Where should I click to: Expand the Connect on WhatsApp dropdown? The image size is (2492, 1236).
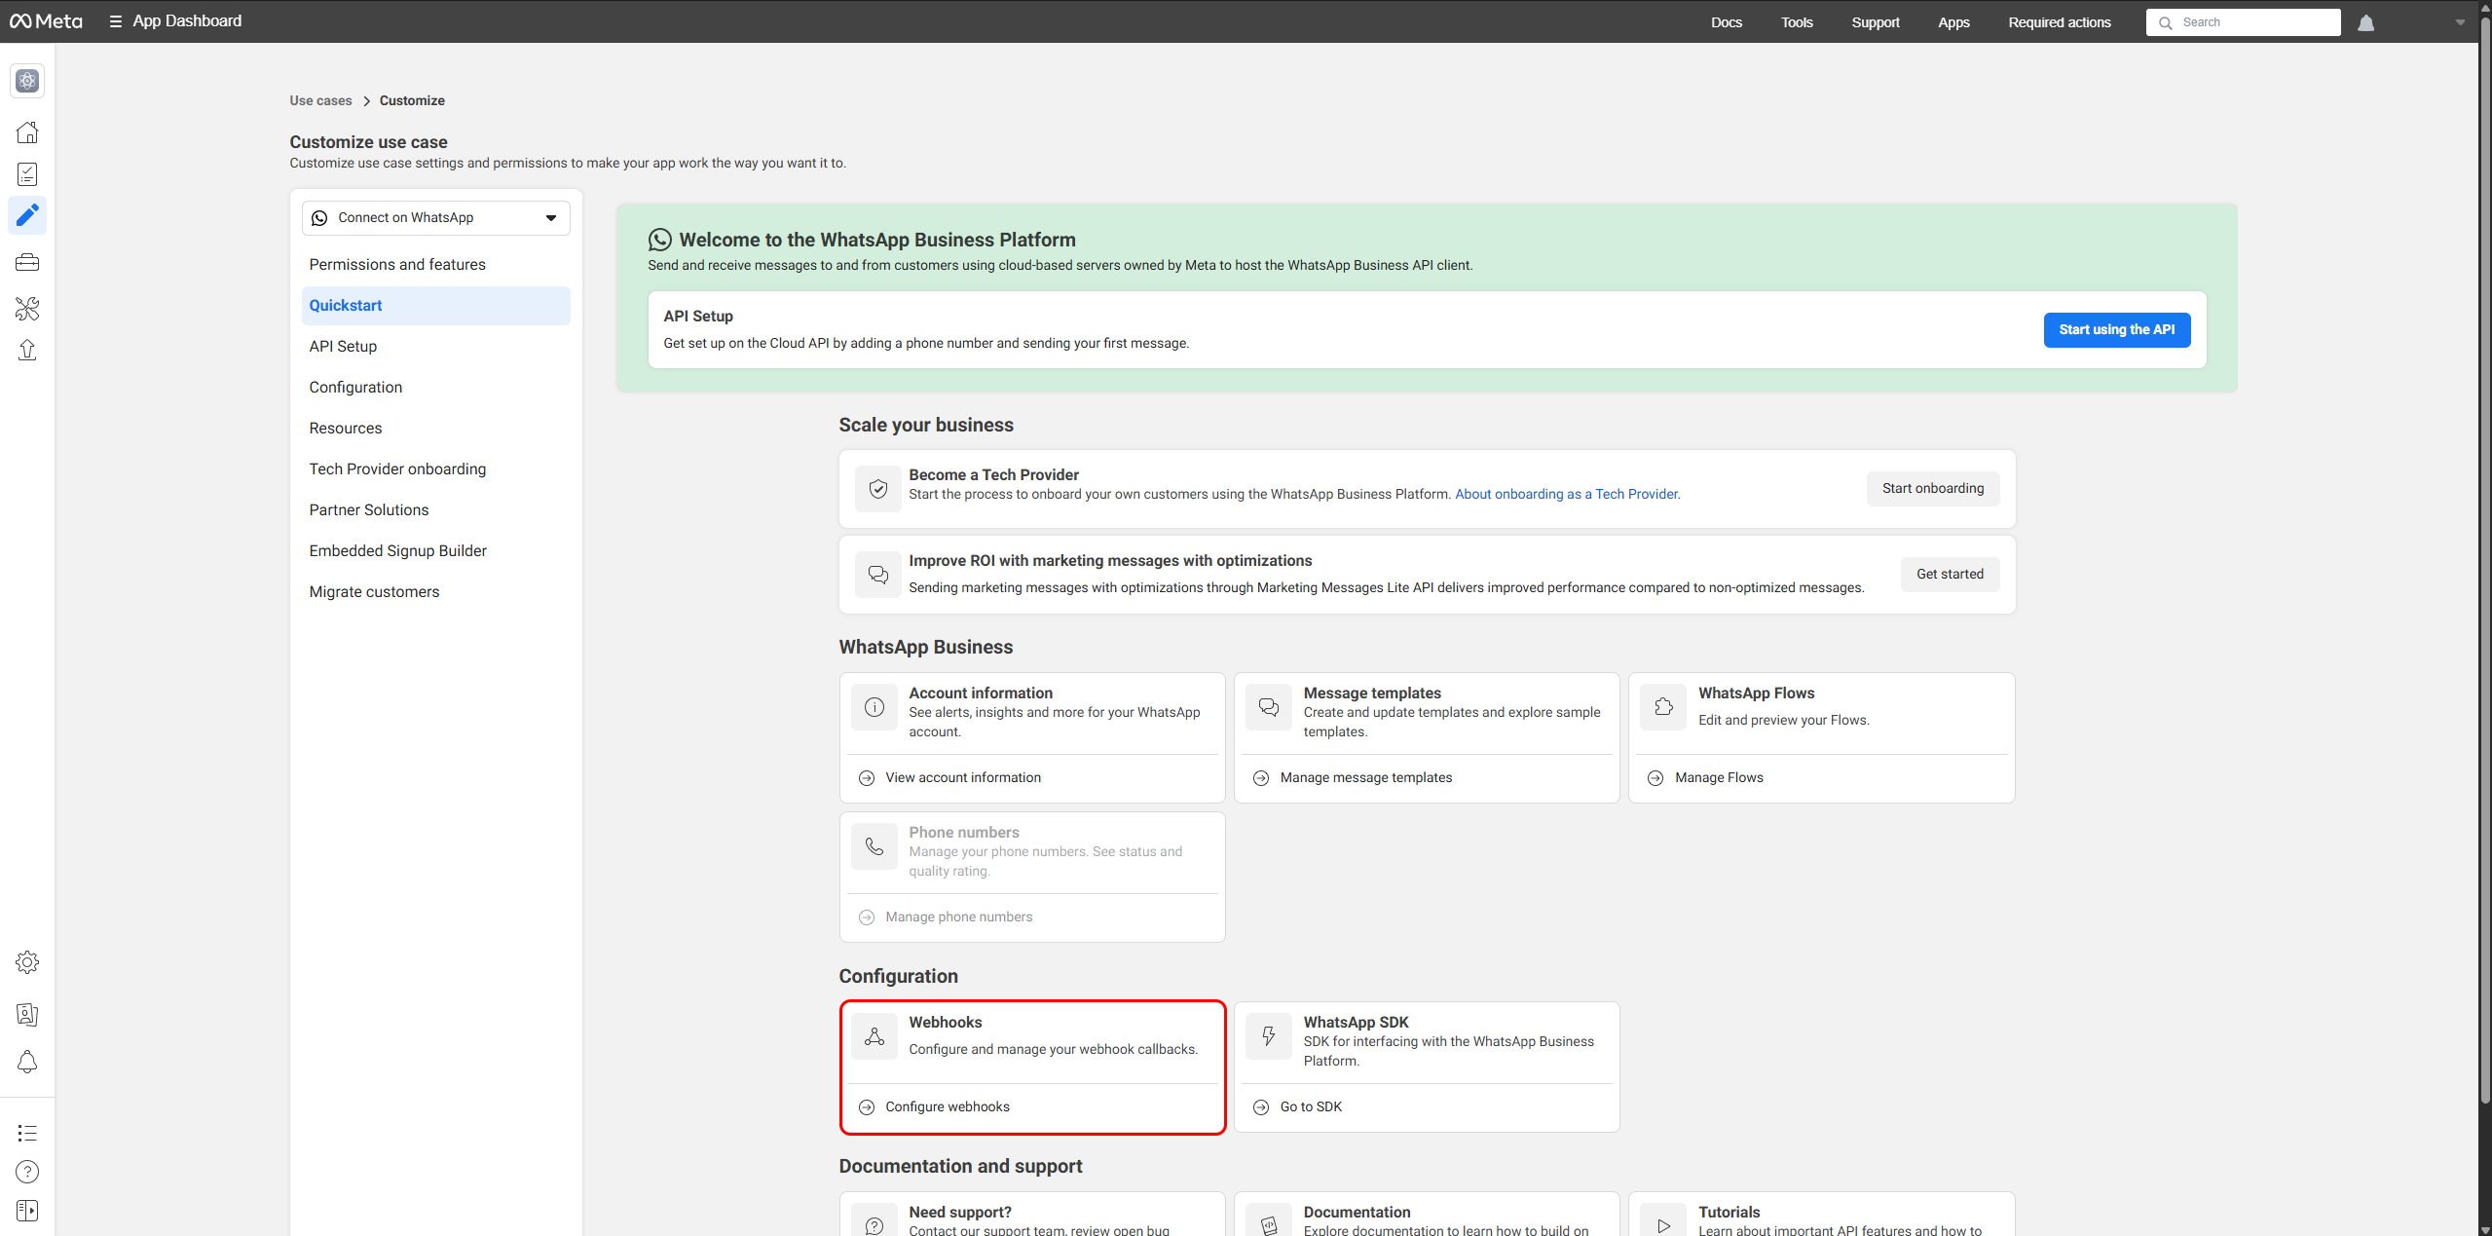tap(435, 218)
